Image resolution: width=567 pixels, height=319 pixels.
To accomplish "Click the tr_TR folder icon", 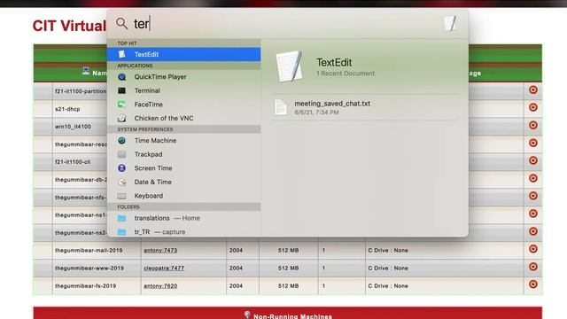I will click(x=122, y=232).
